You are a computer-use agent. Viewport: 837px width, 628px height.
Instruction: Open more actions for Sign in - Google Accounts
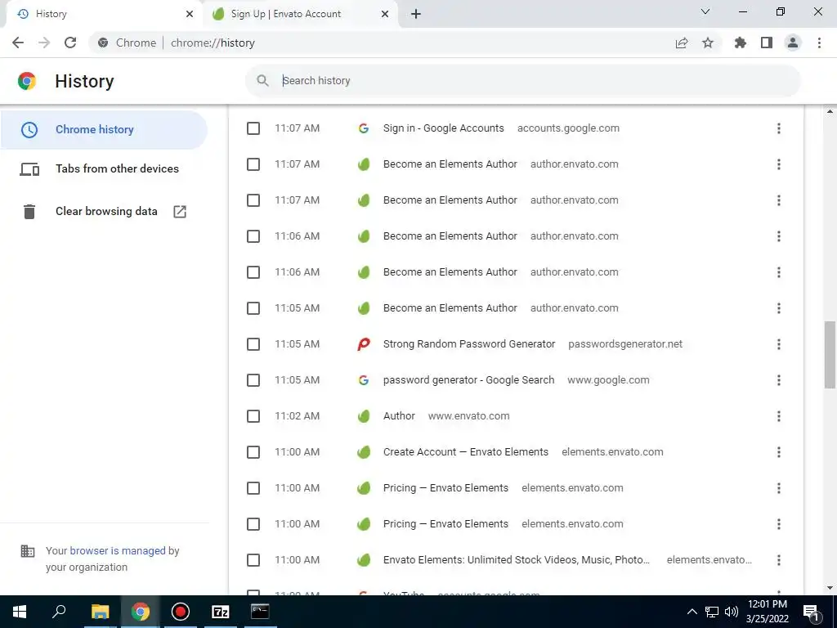(779, 128)
